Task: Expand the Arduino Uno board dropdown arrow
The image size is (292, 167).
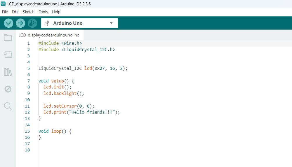Action: pos(111,23)
